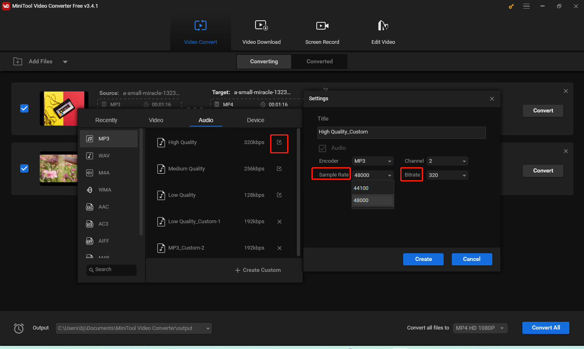This screenshot has height=349, width=584.
Task: Click the key upgrade icon in title bar
Action: [511, 6]
